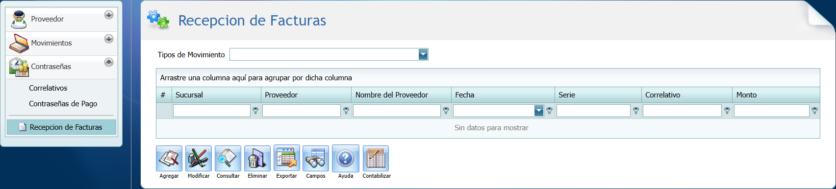Click the Monto column filter icon
836x189 pixels.
[814, 111]
